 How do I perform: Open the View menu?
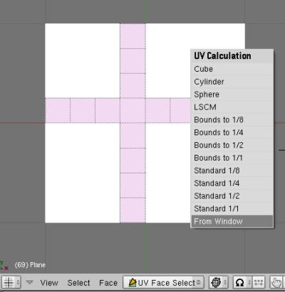point(49,283)
